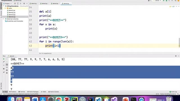The width and height of the screenshot is (180, 101).
Task: Click the orange updates icon top right
Action: (x=179, y=1)
